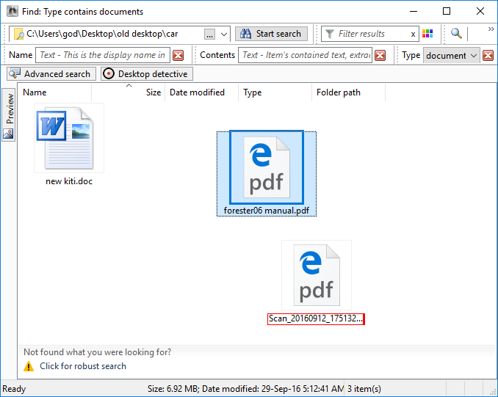
Task: Open Advanced search
Action: (51, 74)
